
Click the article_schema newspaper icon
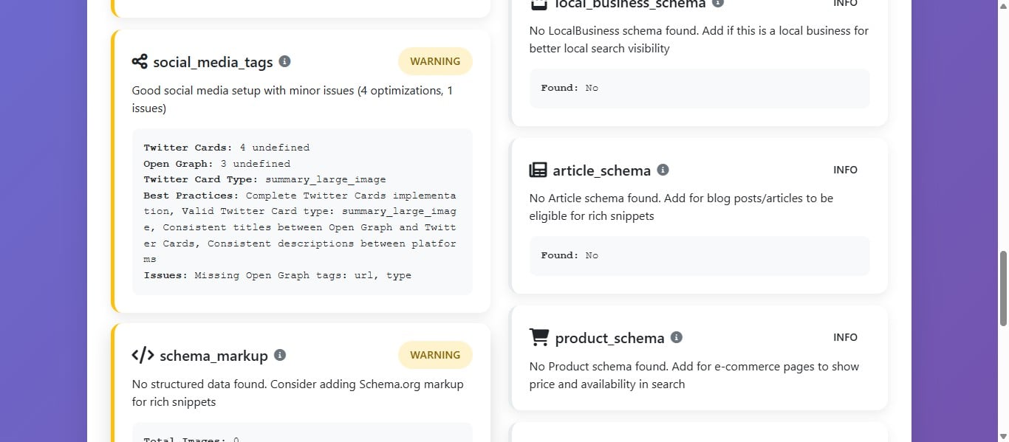[x=538, y=170]
